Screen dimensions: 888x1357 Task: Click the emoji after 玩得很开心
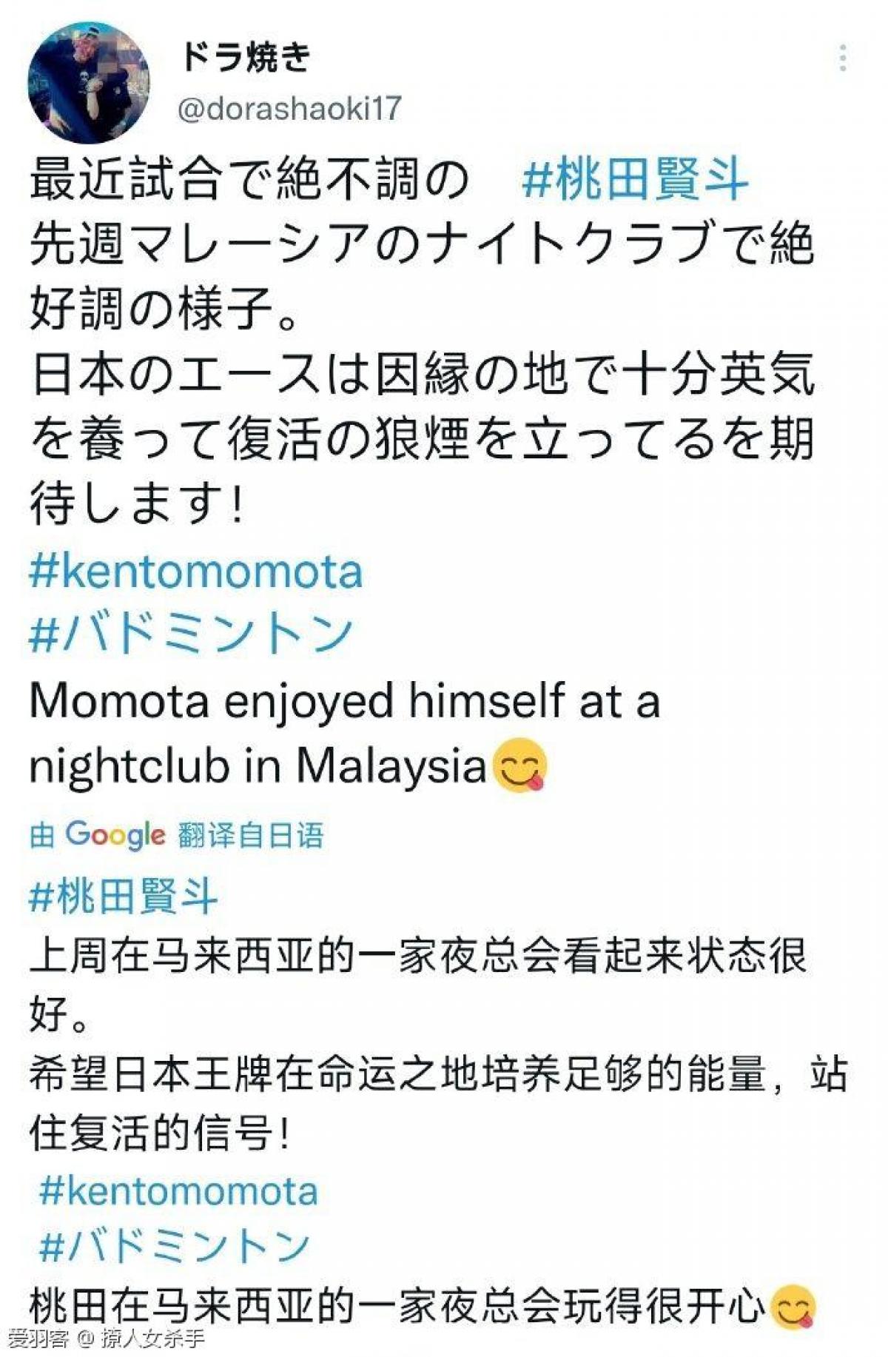[793, 1307]
